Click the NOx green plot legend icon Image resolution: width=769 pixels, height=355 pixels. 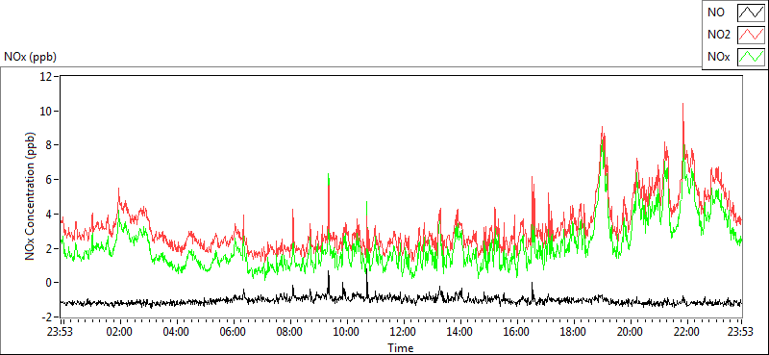(x=752, y=57)
